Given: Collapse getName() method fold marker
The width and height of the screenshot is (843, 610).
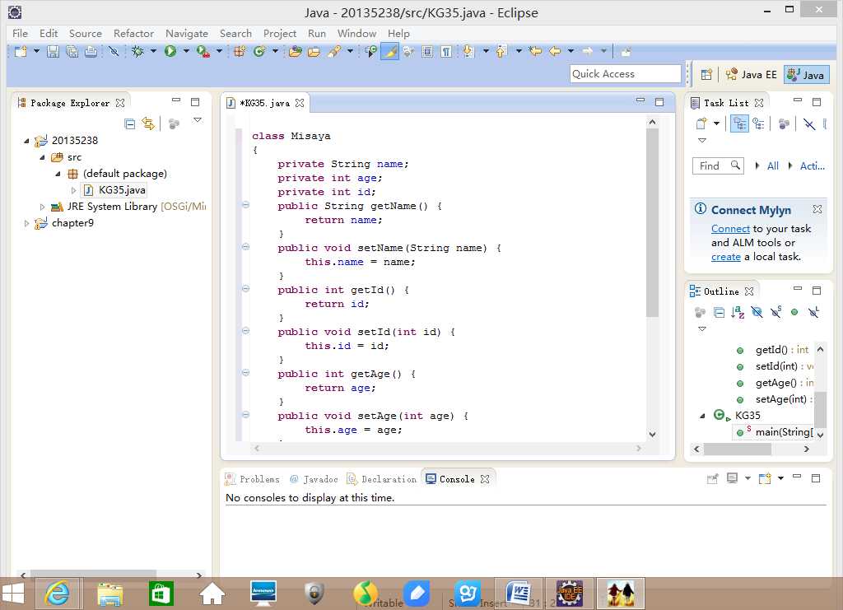Looking at the screenshot, I should [245, 205].
